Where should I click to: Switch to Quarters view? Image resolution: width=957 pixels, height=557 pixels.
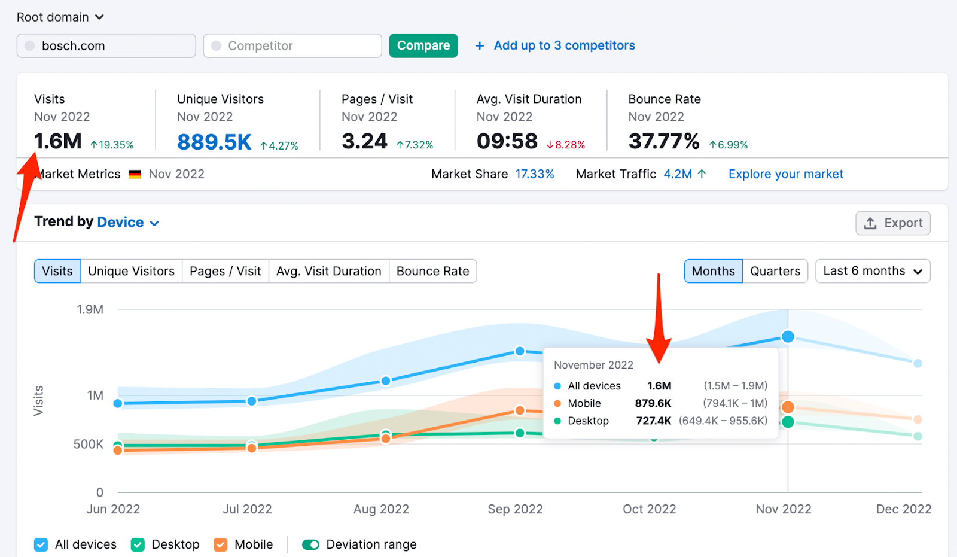775,271
